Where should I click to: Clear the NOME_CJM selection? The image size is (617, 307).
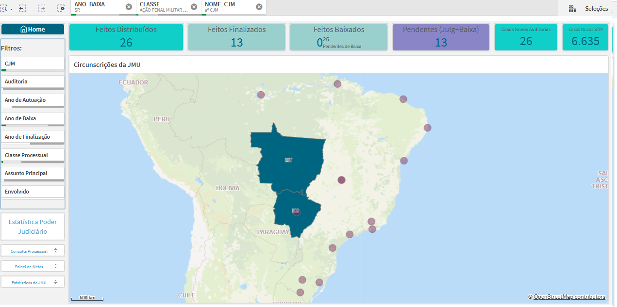259,7
